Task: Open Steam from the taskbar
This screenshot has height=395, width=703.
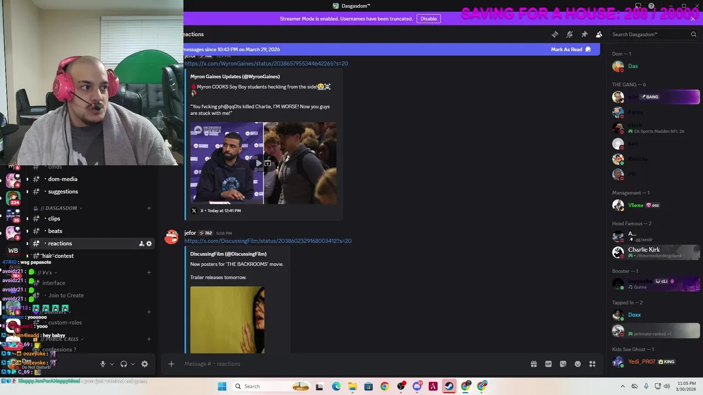Action: [x=449, y=386]
